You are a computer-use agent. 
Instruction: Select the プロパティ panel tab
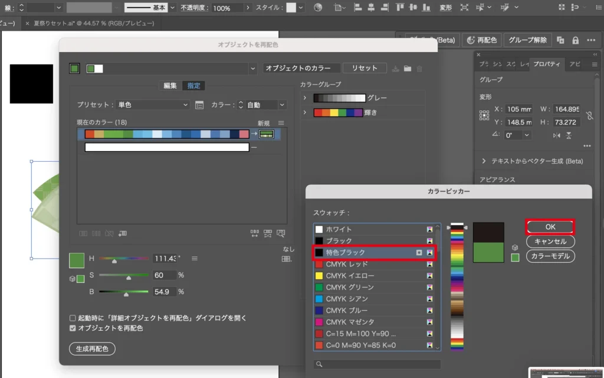pyautogui.click(x=547, y=64)
